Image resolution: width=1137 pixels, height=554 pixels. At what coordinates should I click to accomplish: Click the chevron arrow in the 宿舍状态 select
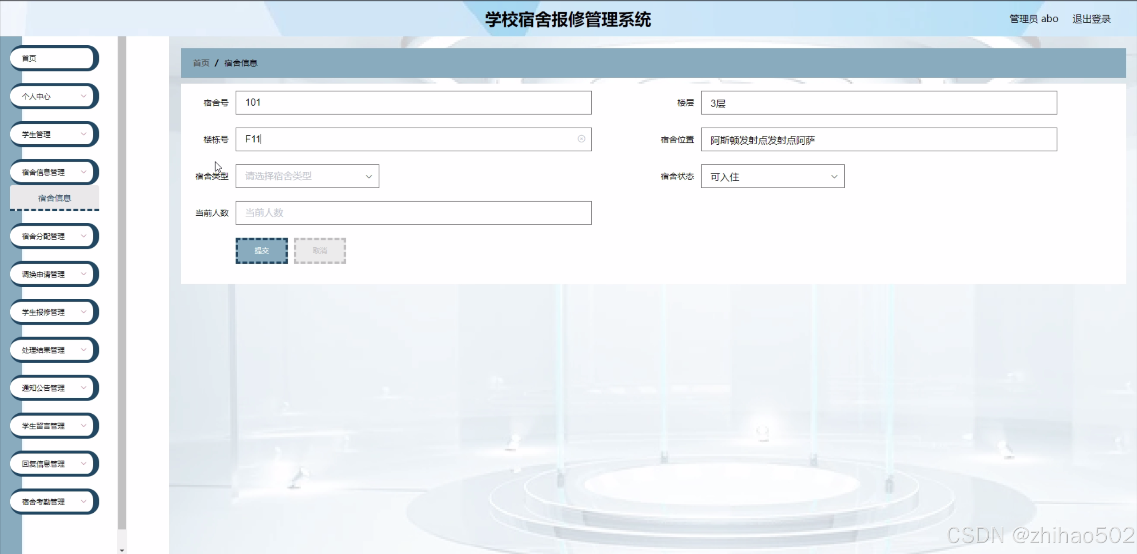pos(834,177)
